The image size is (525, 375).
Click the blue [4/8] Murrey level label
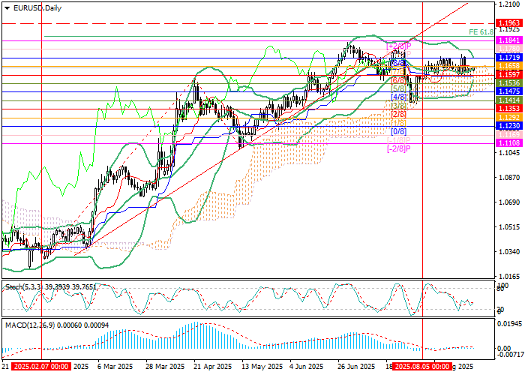tap(399, 97)
